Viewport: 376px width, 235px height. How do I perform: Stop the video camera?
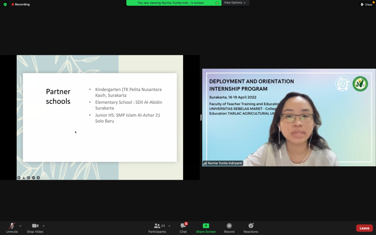(35, 228)
